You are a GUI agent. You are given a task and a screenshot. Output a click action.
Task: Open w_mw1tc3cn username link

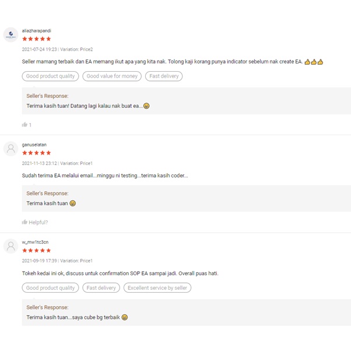coord(35,242)
